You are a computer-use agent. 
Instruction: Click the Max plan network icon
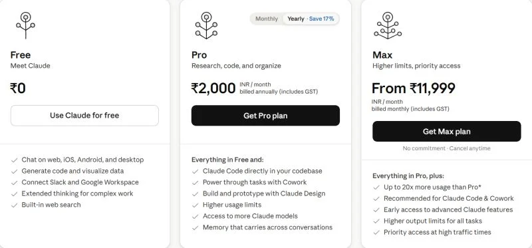(388, 25)
